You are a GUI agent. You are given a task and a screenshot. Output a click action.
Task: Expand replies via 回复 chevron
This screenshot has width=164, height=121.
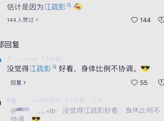(x=18, y=83)
